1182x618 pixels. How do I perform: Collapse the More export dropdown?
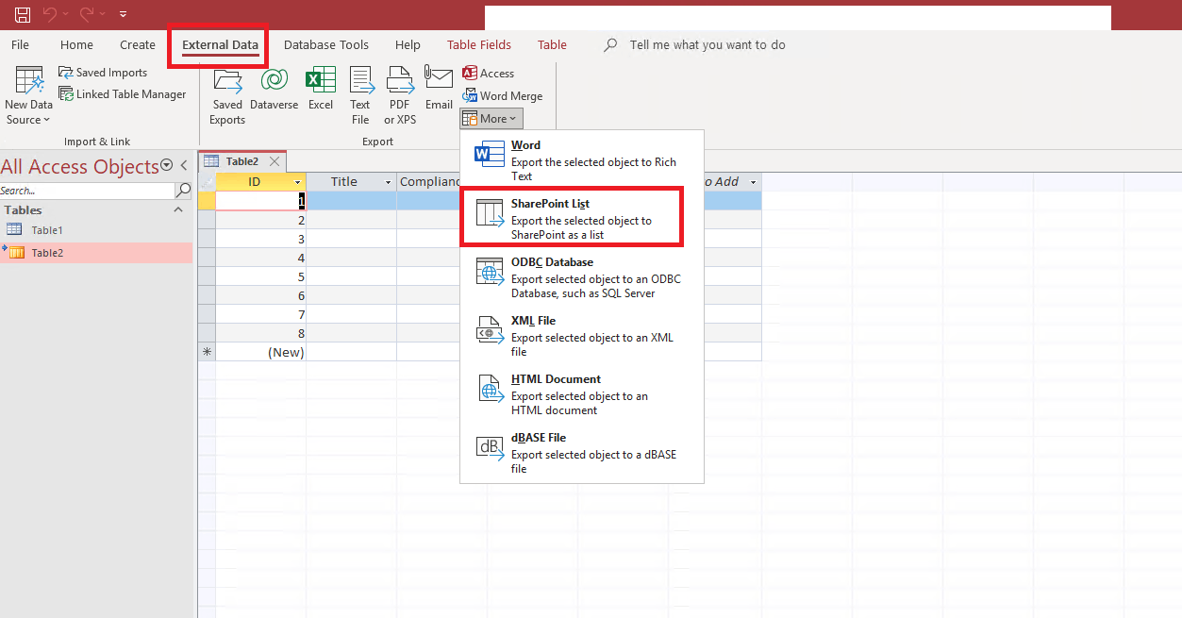[491, 119]
